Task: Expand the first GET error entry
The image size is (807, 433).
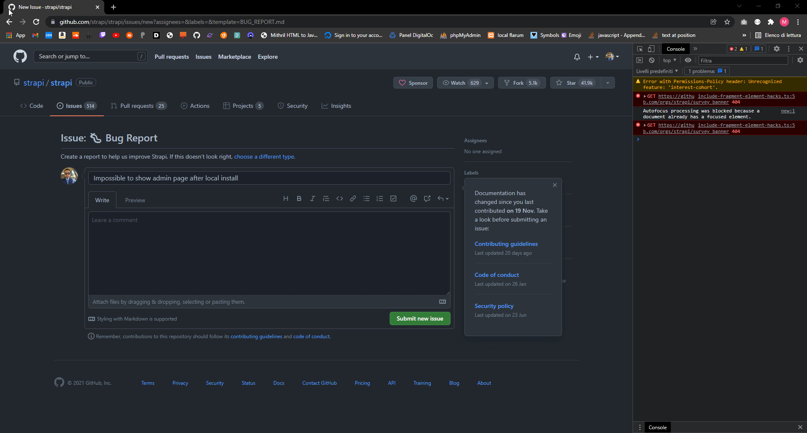Action: click(x=645, y=96)
